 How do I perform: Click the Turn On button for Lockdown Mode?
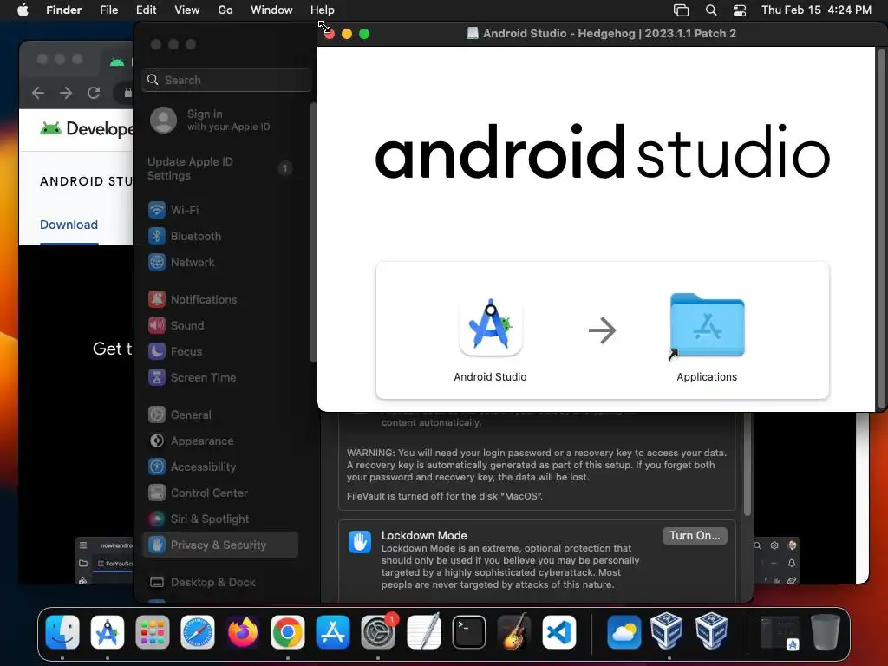point(695,536)
